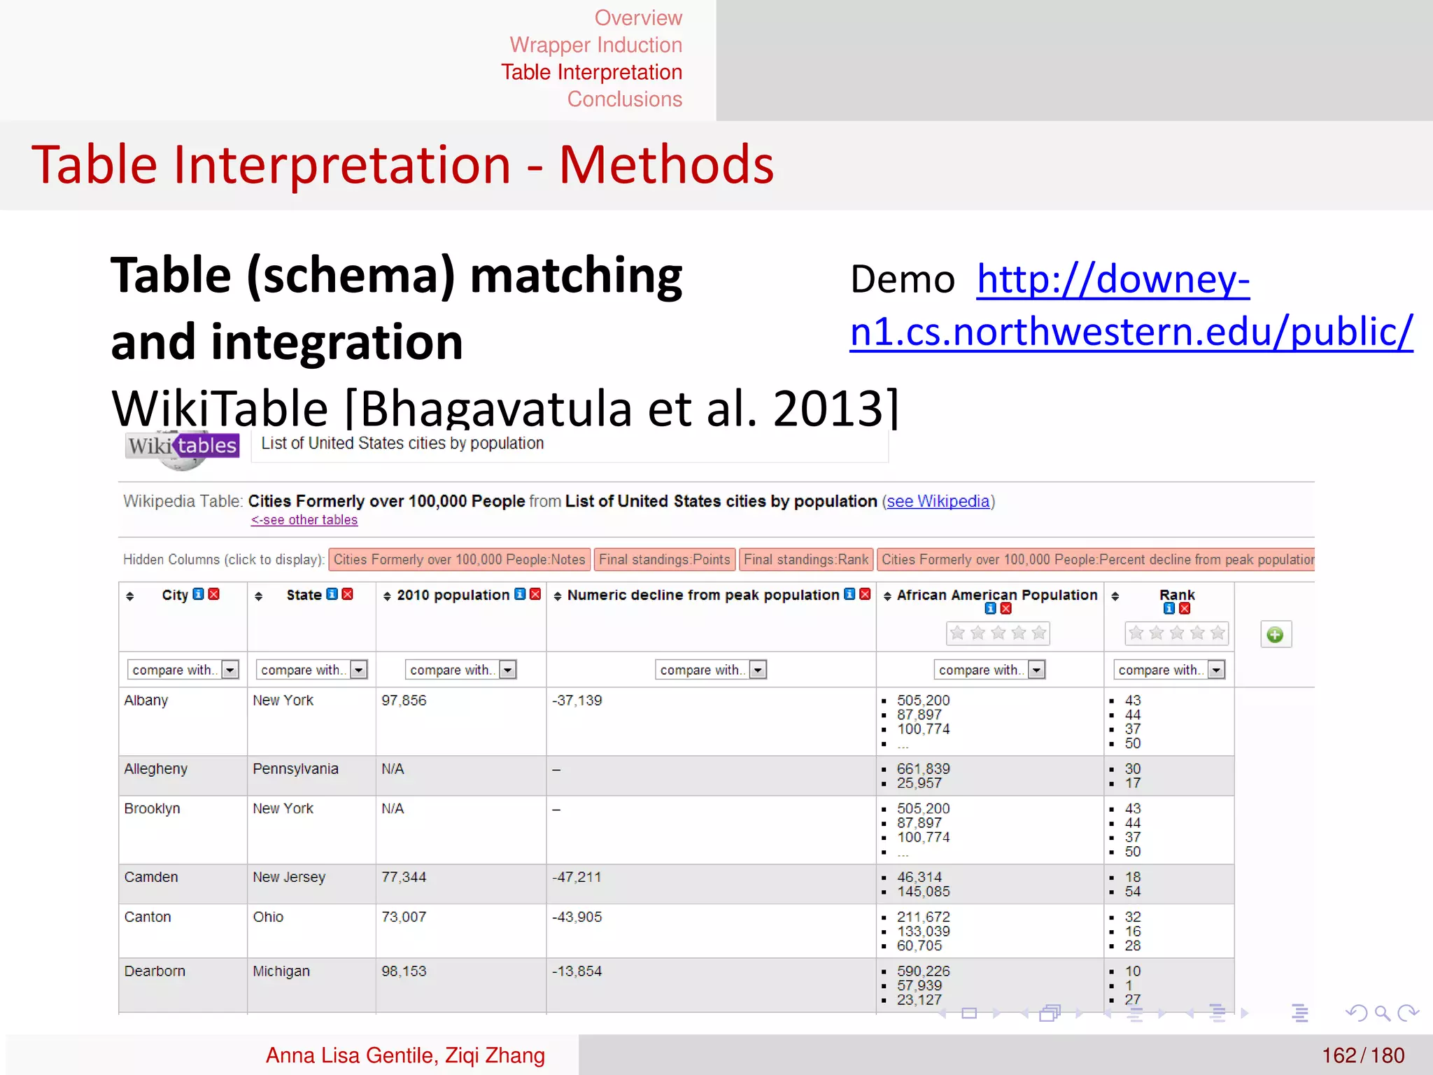Go to Wrapper Induction section
Image resolution: width=1433 pixels, height=1075 pixels.
[x=595, y=45]
